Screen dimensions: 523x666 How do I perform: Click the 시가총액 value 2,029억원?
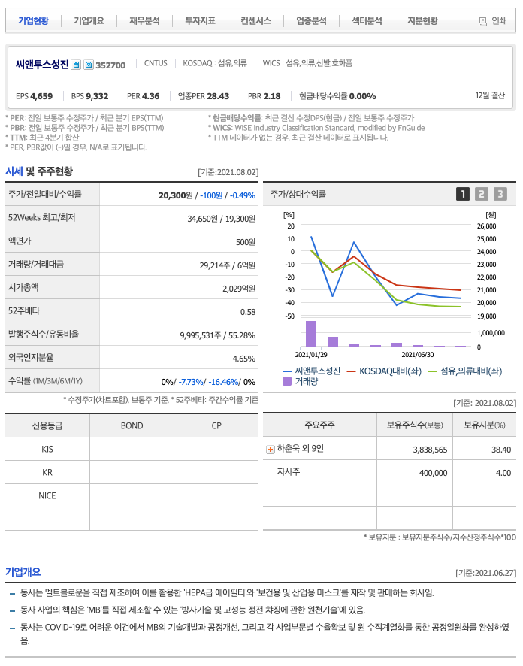coord(238,289)
